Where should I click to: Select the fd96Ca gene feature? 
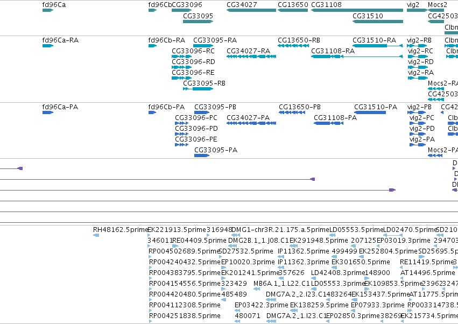pos(48,10)
